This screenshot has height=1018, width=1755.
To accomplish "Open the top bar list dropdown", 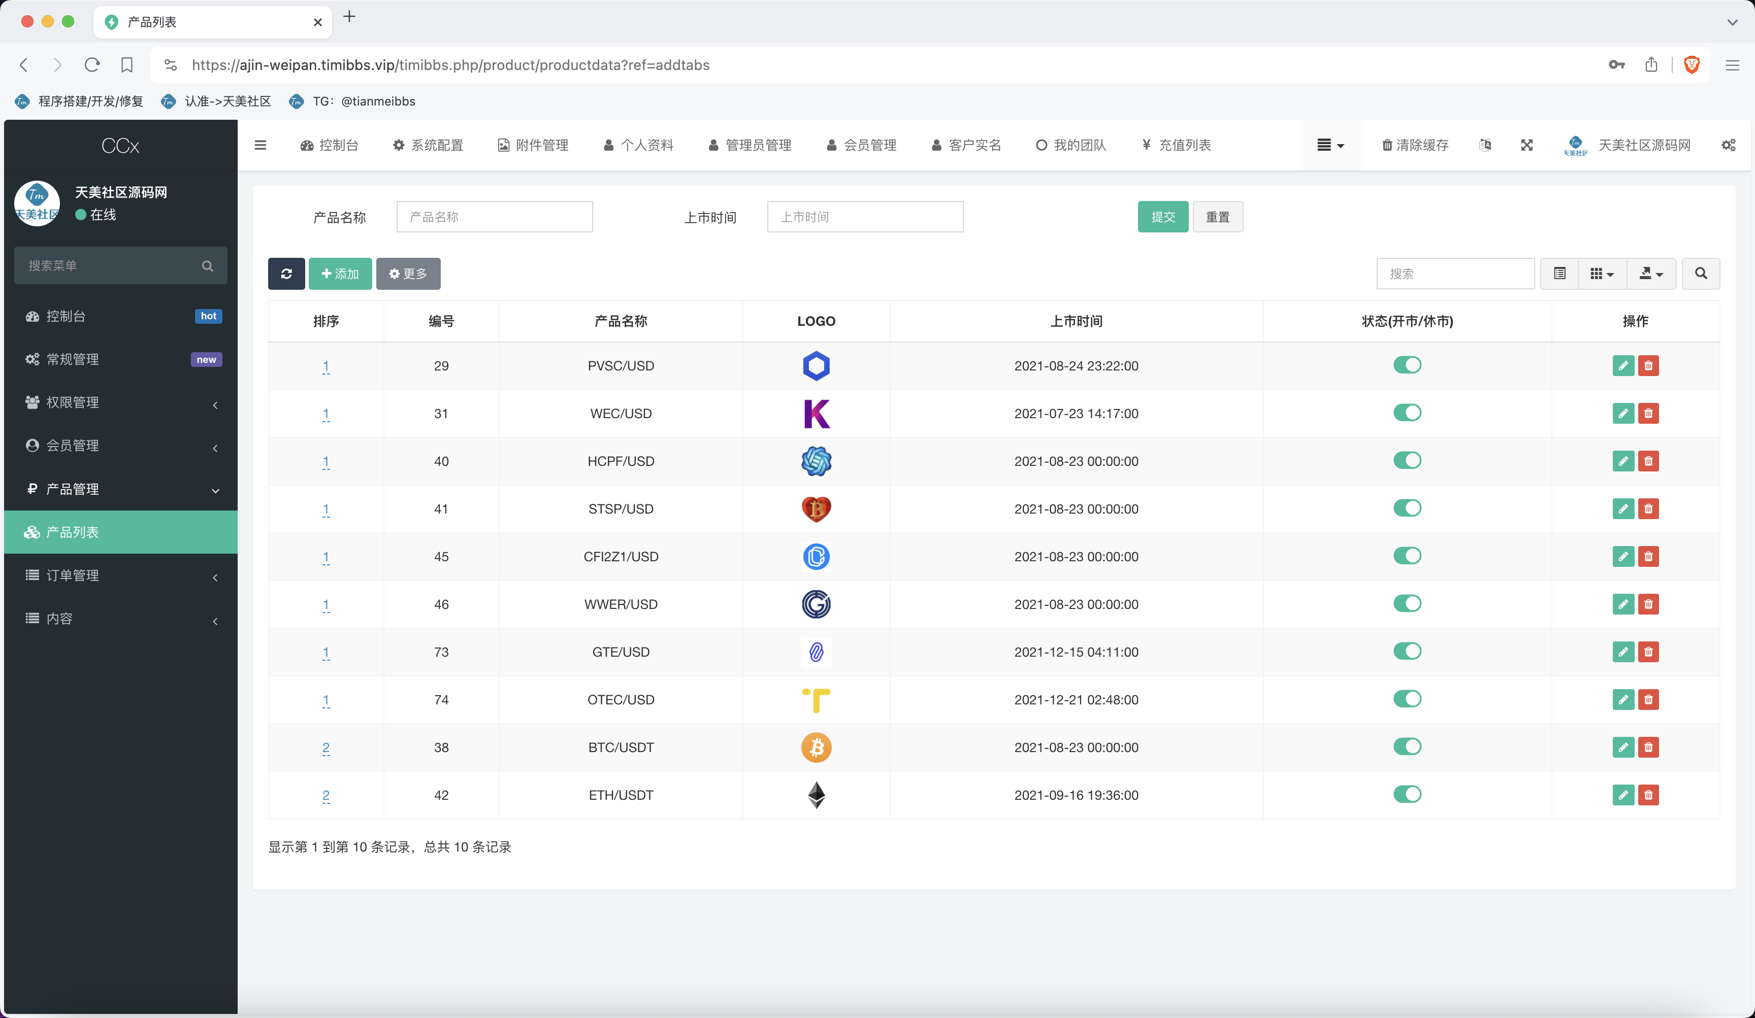I will [1330, 145].
